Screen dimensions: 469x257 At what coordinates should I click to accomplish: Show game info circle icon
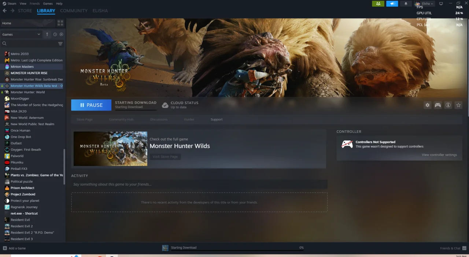click(448, 105)
